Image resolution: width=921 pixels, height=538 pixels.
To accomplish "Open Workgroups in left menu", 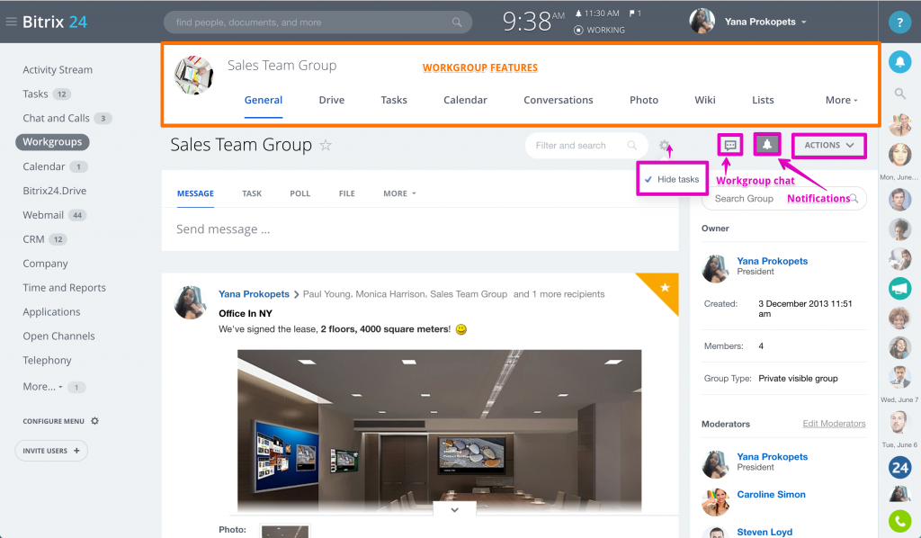I will (x=52, y=141).
